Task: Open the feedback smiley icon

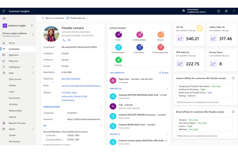Action: coord(219,11)
